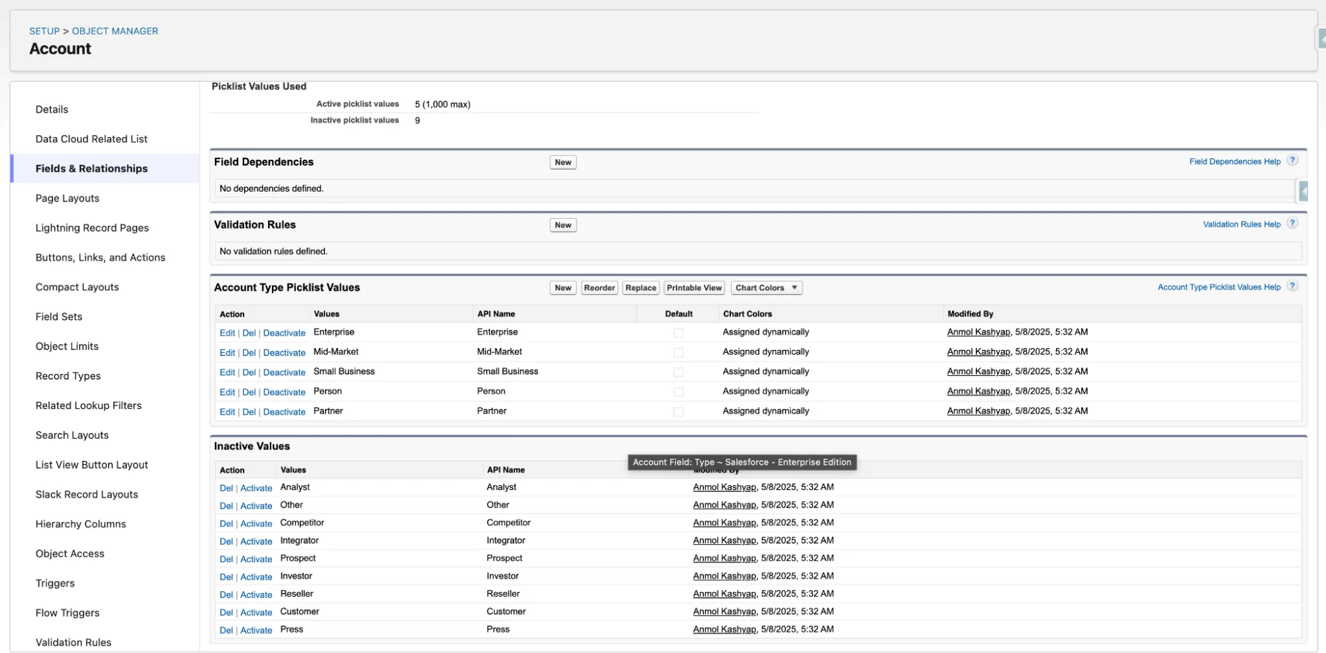Activate the inactive Prospect value
This screenshot has width=1326, height=653.
click(256, 560)
